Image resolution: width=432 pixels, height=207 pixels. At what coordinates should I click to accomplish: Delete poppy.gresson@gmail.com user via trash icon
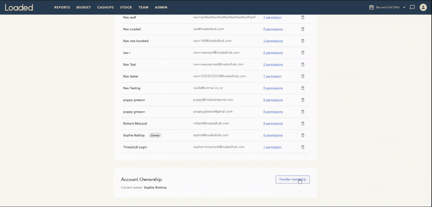(x=302, y=112)
